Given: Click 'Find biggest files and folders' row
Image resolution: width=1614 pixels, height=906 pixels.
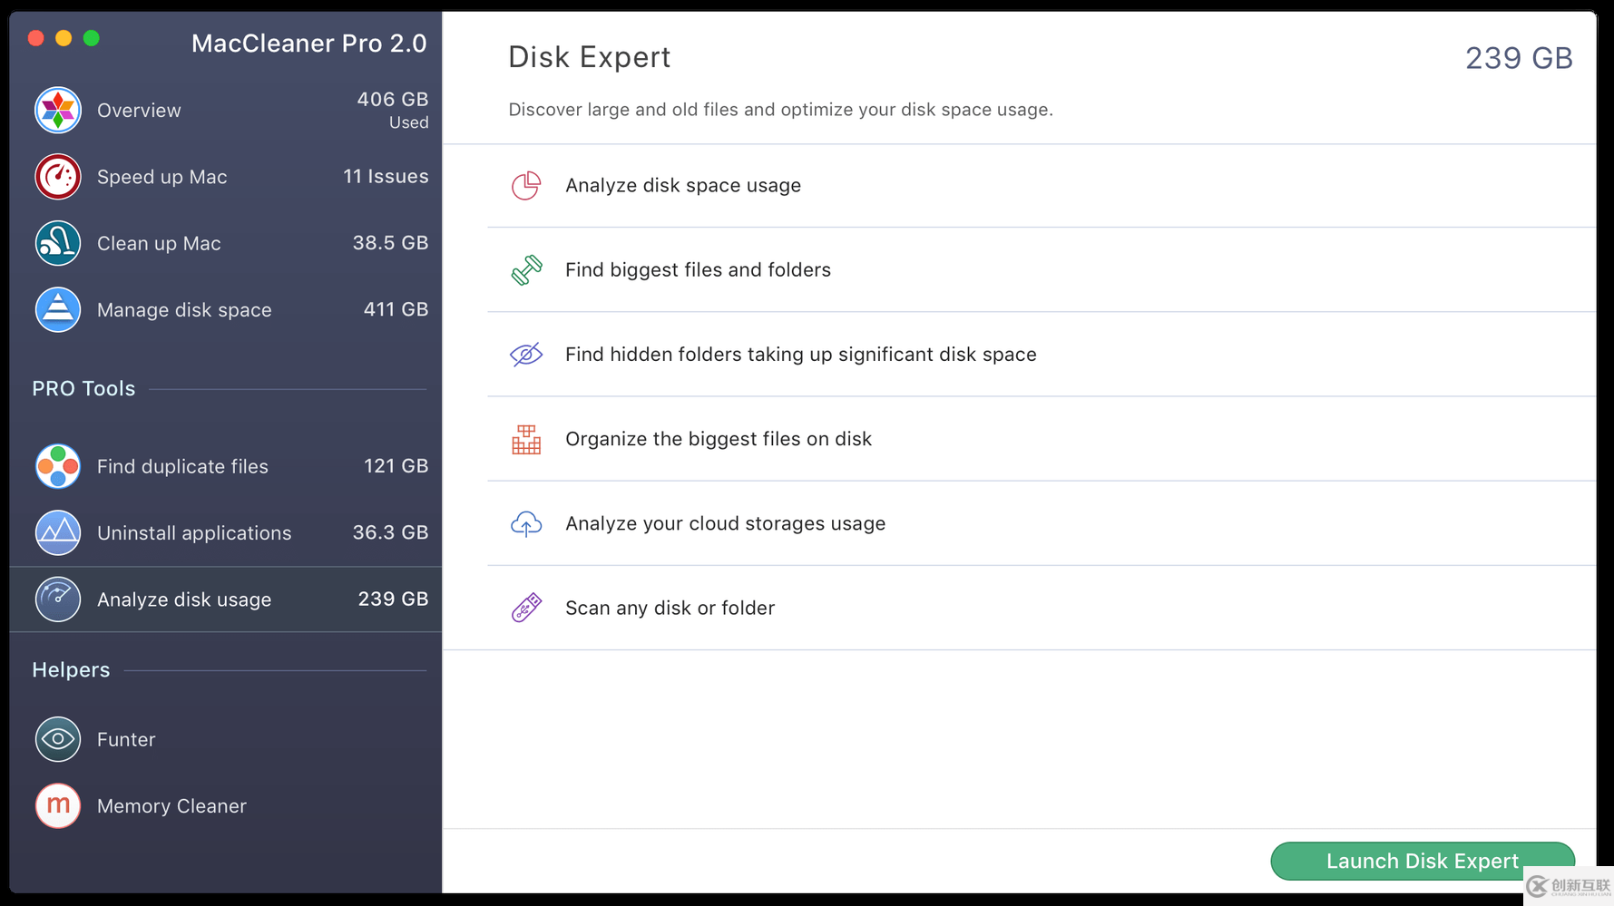Looking at the screenshot, I should [x=1042, y=269].
